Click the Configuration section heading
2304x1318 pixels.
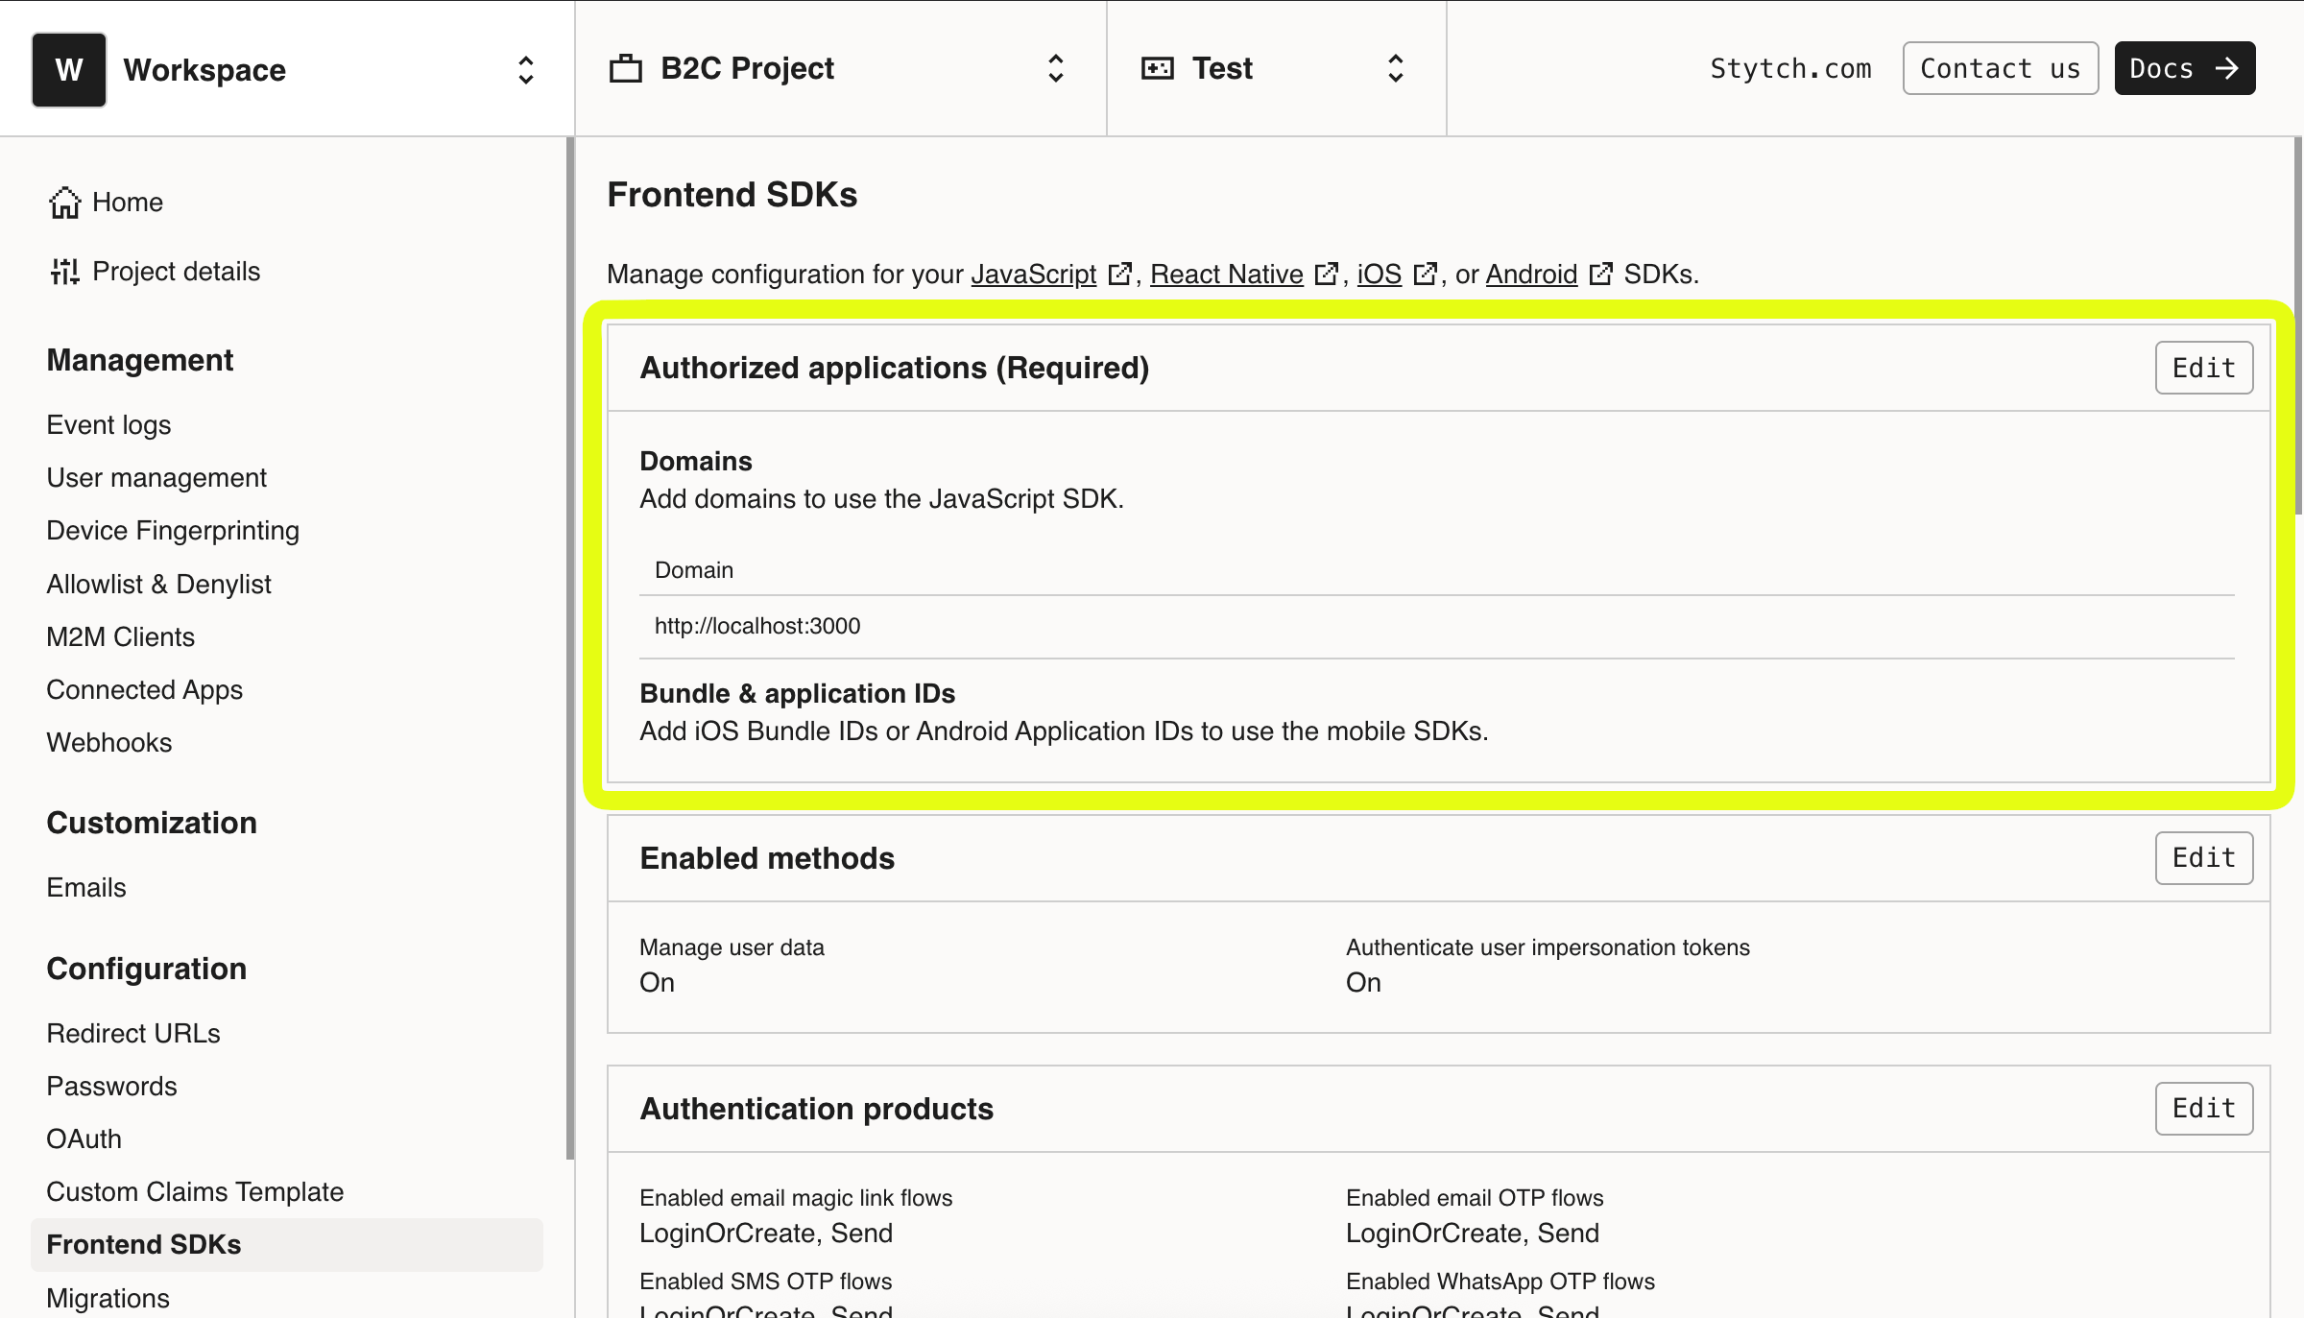coord(147,969)
